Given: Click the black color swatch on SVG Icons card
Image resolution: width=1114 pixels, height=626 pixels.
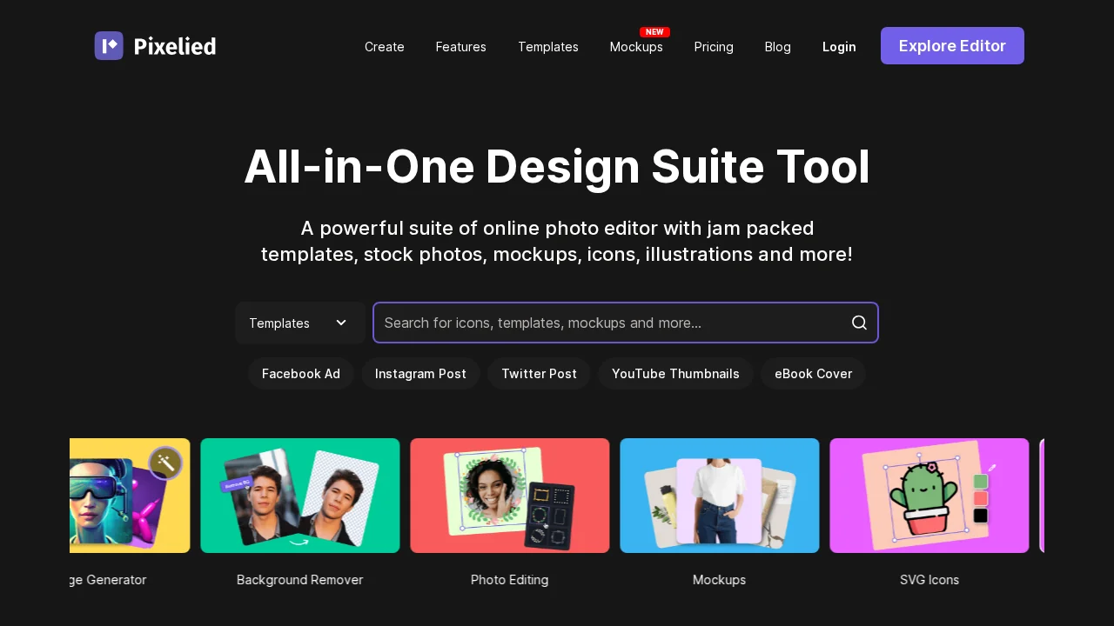Looking at the screenshot, I should pyautogui.click(x=981, y=516).
